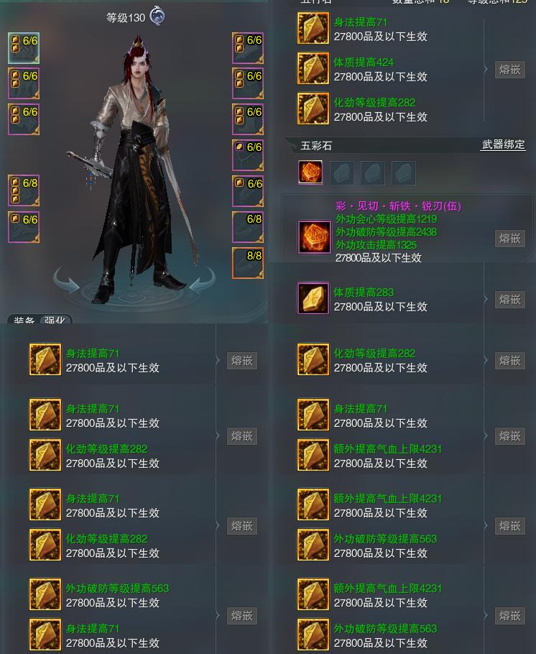Select the 彩·见切·斩铁·锐刃 stone icon
This screenshot has height=654, width=536.
313,237
